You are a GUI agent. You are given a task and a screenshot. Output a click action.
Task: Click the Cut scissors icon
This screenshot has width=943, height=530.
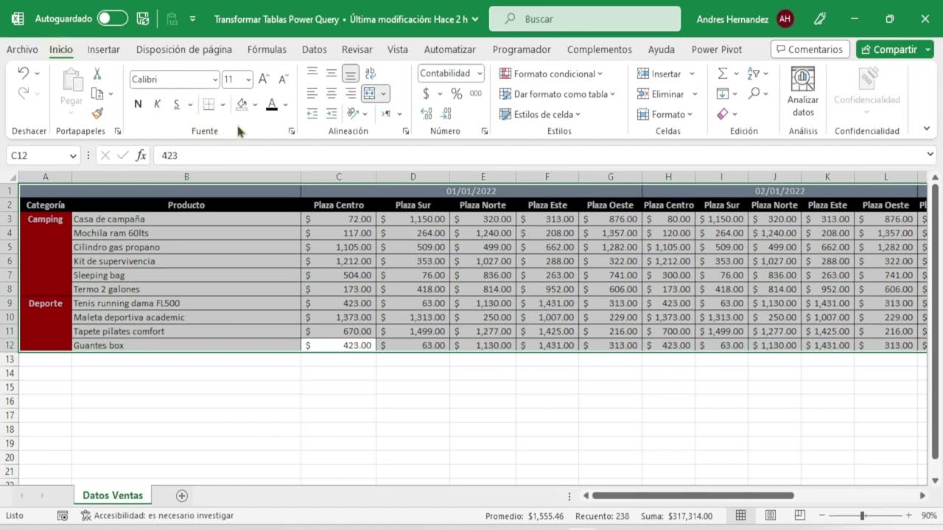click(x=97, y=74)
